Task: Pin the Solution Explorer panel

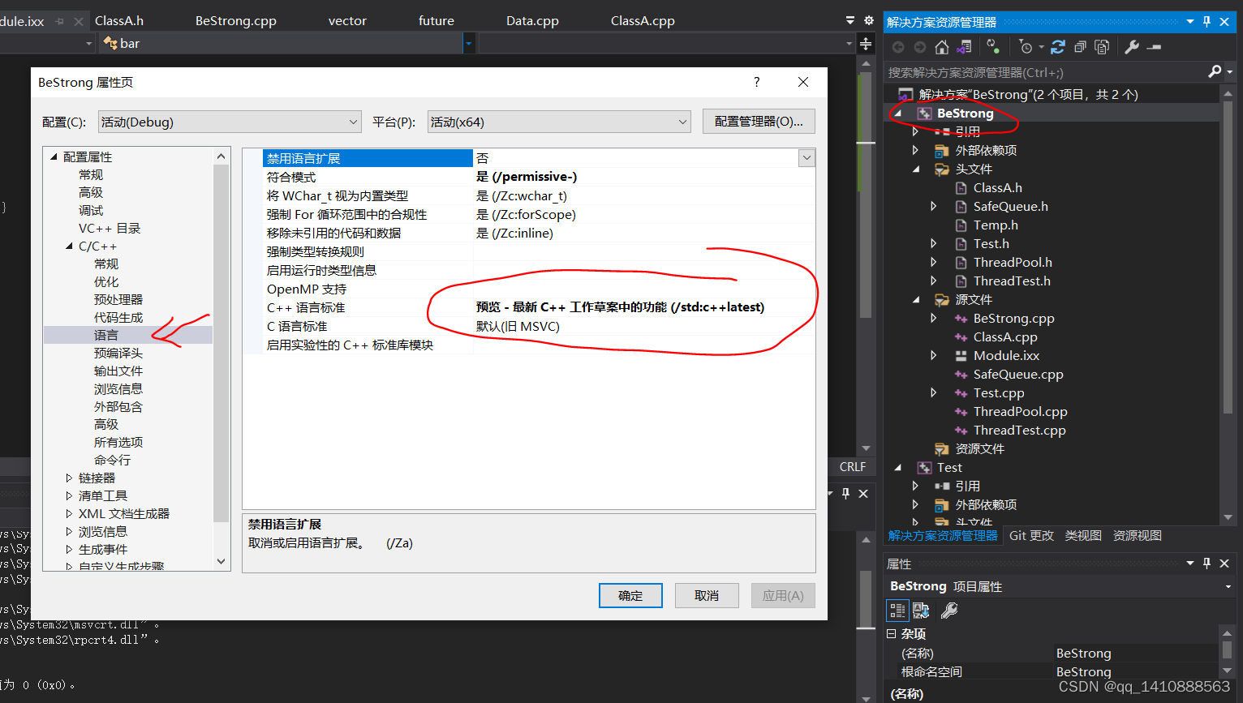Action: pos(1206,22)
